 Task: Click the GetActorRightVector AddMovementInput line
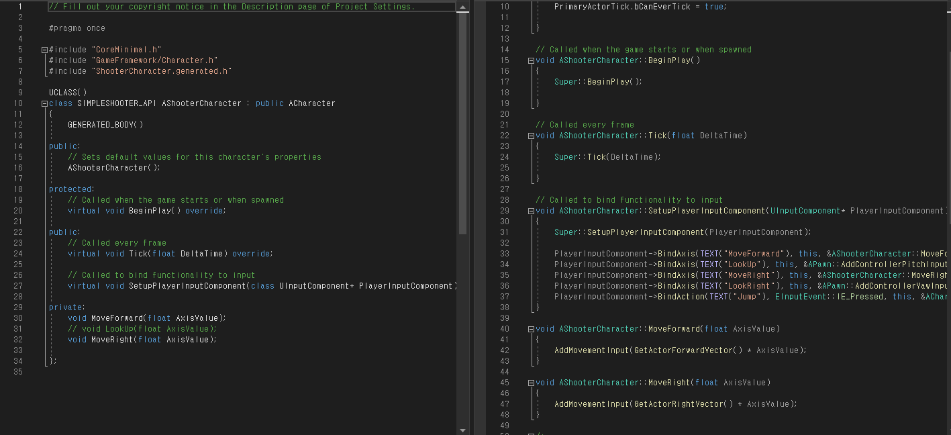pos(675,404)
